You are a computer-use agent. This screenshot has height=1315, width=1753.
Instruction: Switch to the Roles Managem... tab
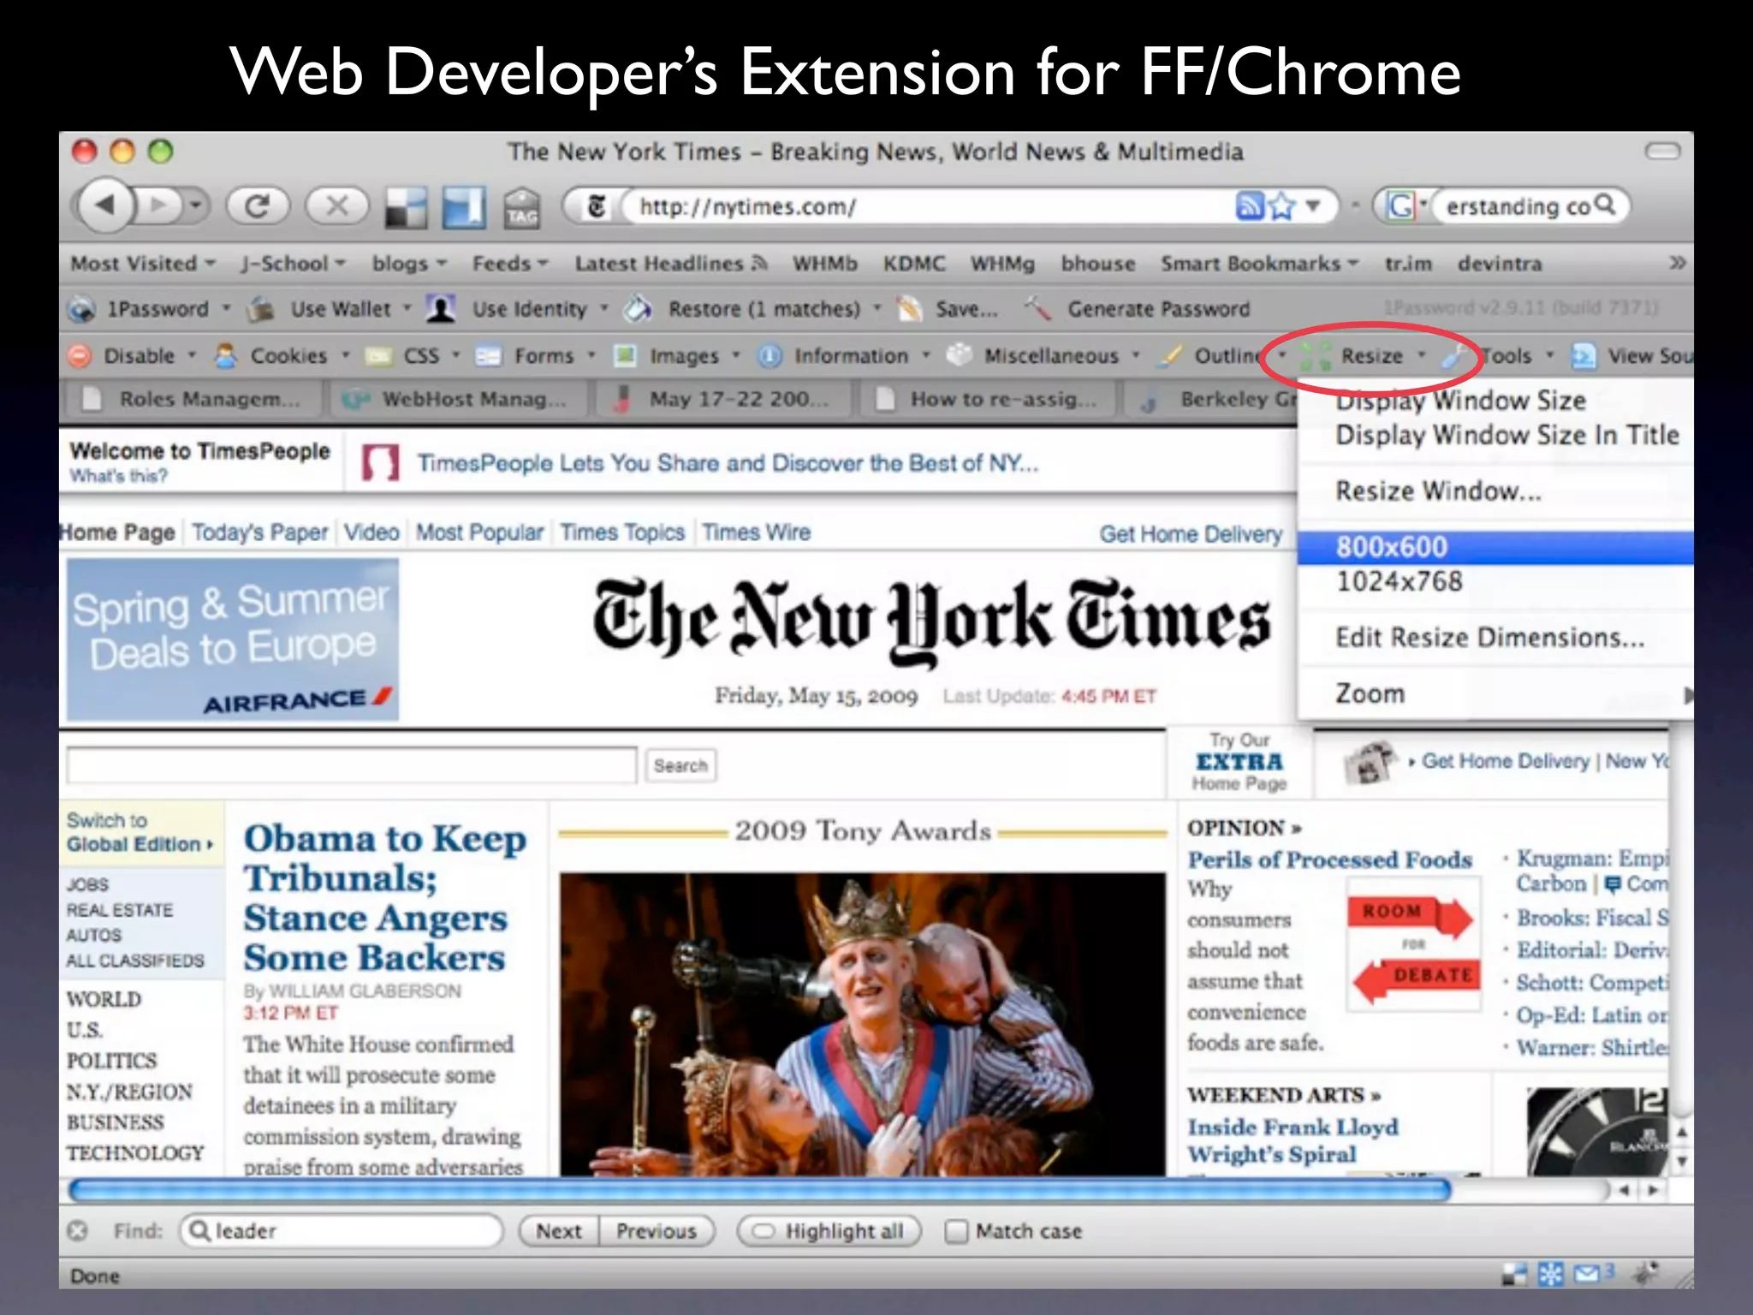[x=194, y=399]
